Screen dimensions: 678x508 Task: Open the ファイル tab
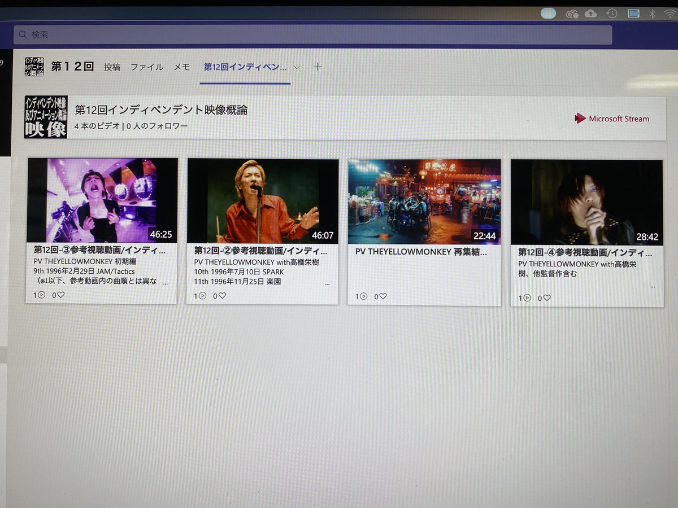(147, 67)
